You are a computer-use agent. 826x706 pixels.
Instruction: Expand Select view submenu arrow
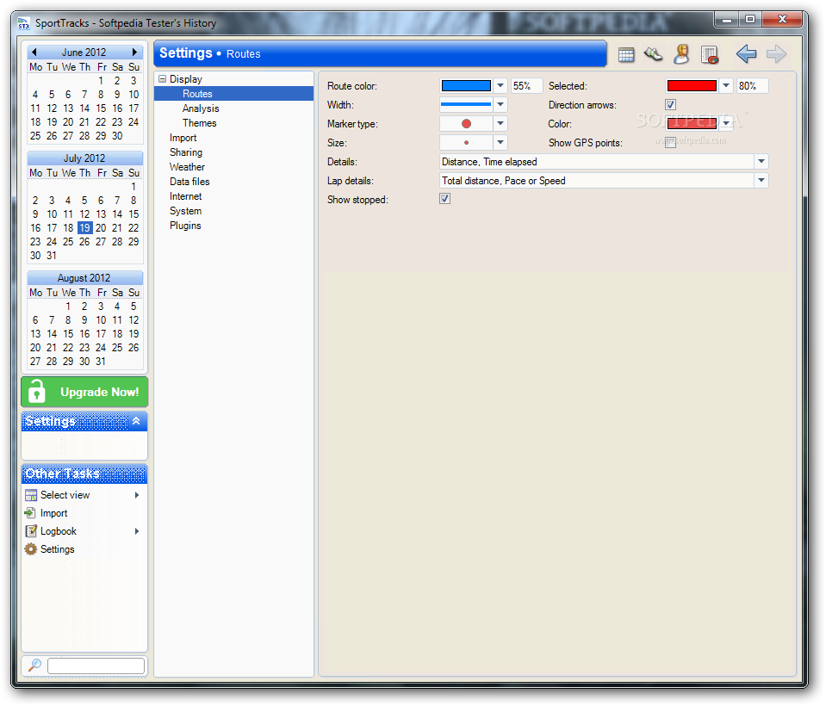136,495
